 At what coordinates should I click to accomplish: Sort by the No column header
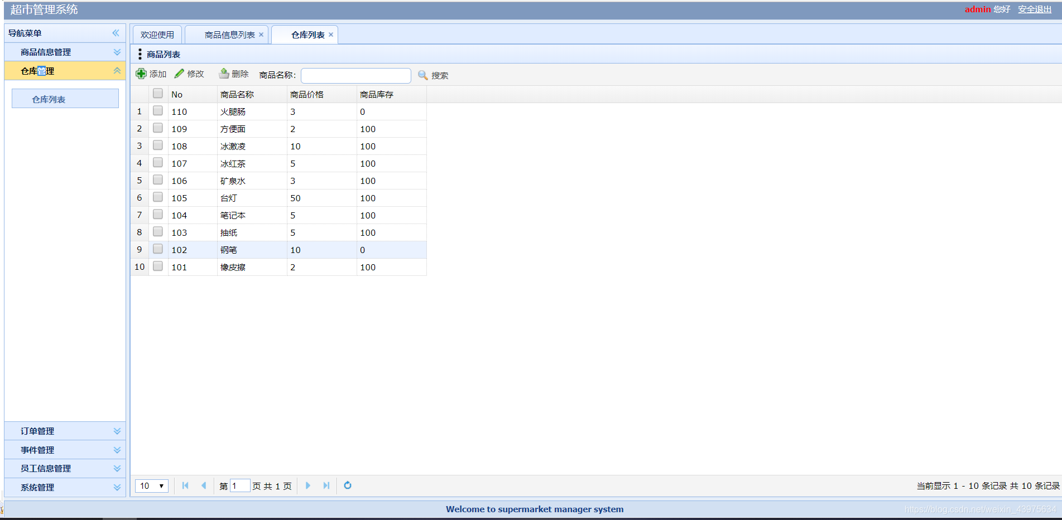click(x=193, y=94)
